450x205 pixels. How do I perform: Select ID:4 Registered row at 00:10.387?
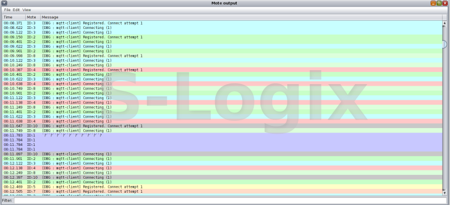tap(222, 70)
